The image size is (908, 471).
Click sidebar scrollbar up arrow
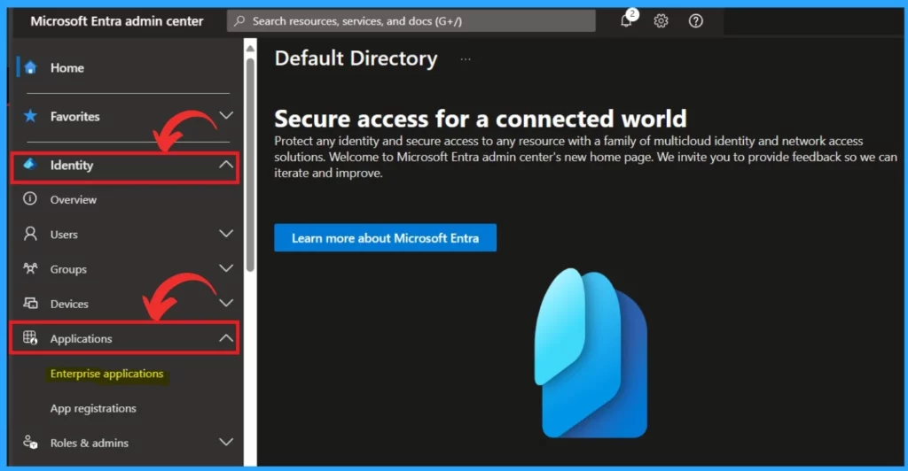250,49
